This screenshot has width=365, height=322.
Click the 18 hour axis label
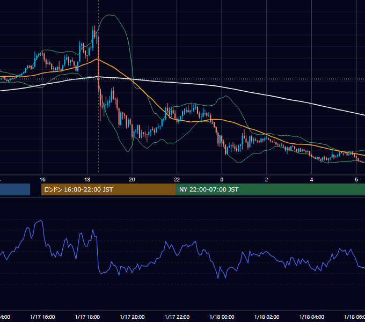[x=87, y=180]
